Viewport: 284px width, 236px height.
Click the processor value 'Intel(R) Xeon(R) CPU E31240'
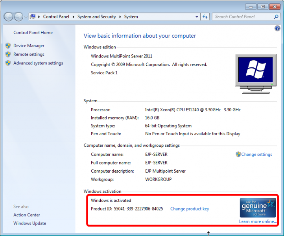[172, 110]
